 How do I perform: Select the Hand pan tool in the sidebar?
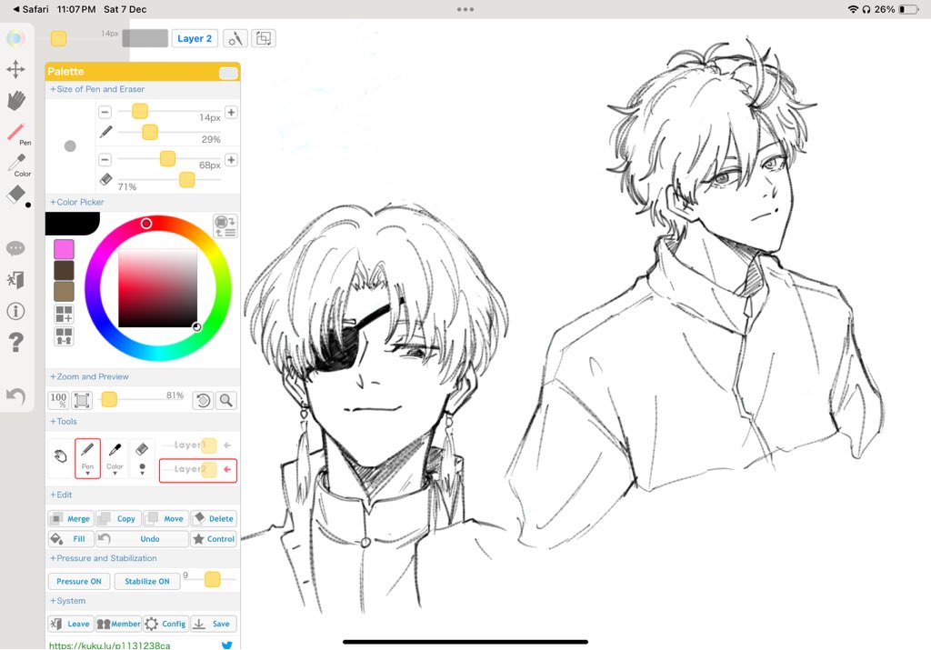[x=16, y=100]
